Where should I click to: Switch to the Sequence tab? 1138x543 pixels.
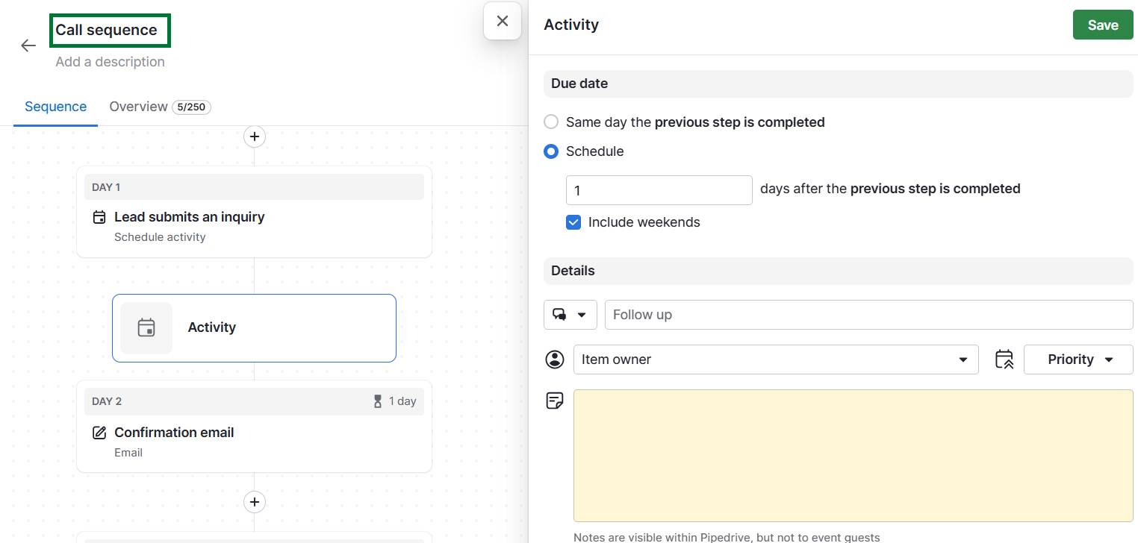(56, 107)
